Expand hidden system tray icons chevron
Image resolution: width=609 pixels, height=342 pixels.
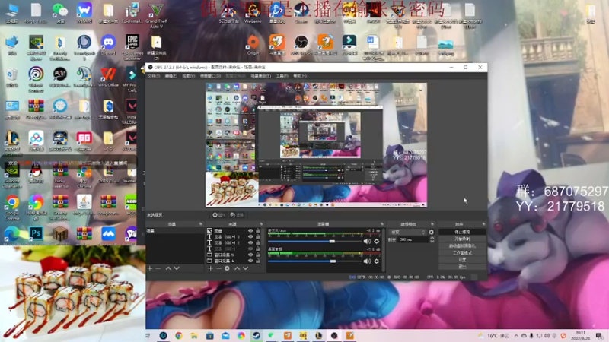point(516,336)
